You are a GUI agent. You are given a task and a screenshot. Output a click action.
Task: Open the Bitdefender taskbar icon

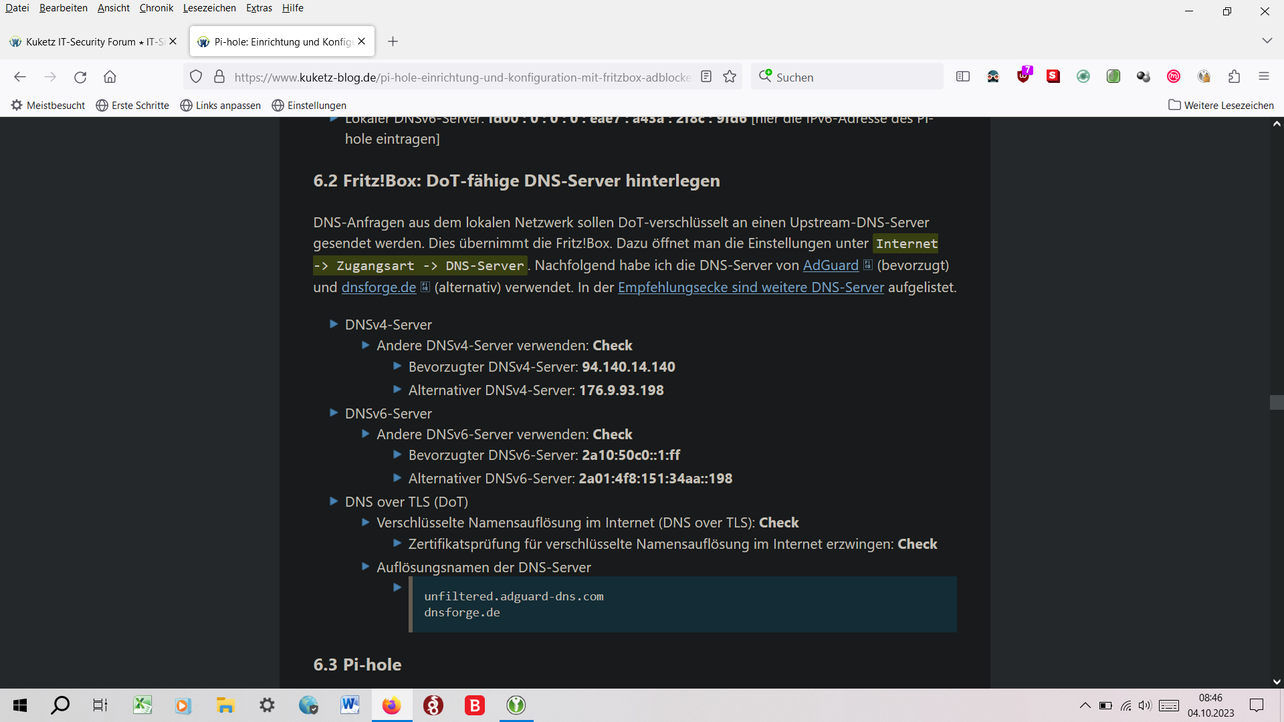(x=474, y=705)
